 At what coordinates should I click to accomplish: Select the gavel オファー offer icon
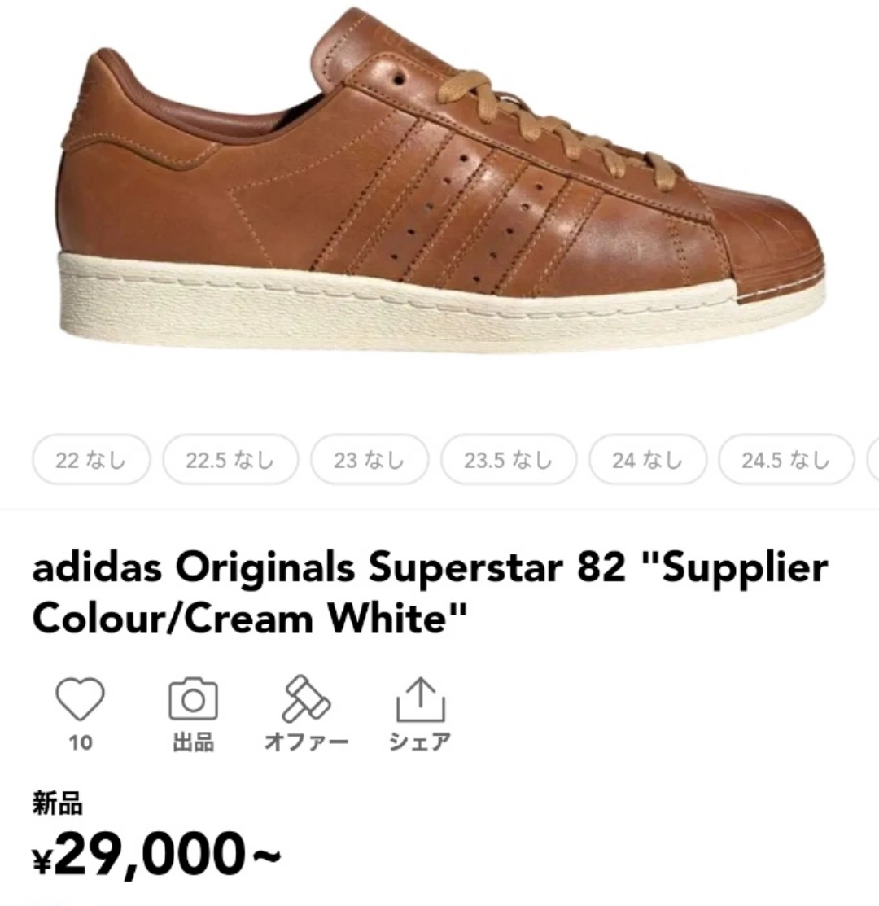click(x=305, y=698)
